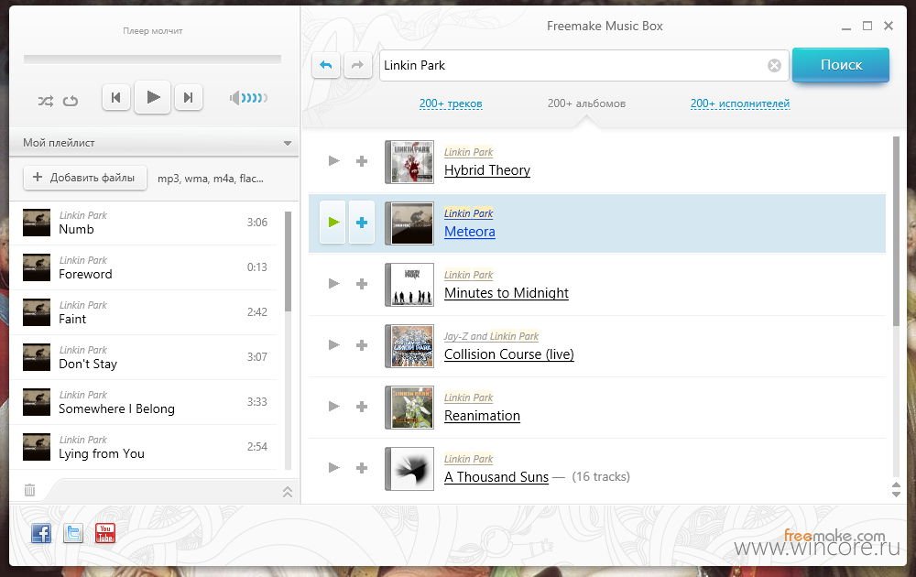This screenshot has width=916, height=577.
Task: Open the Facebook page icon
Action: pyautogui.click(x=41, y=533)
